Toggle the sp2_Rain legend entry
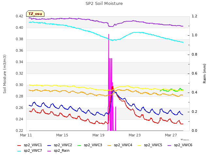Image resolution: width=209 pixels, height=157 pixels. coord(58,151)
